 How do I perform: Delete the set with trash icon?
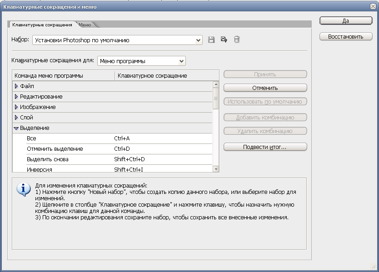click(237, 40)
